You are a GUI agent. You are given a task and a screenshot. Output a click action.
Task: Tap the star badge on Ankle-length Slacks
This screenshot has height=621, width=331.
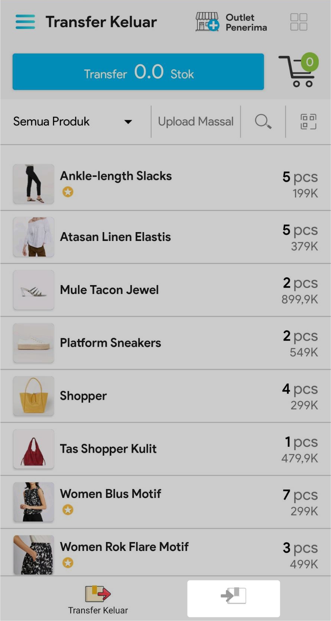(68, 192)
